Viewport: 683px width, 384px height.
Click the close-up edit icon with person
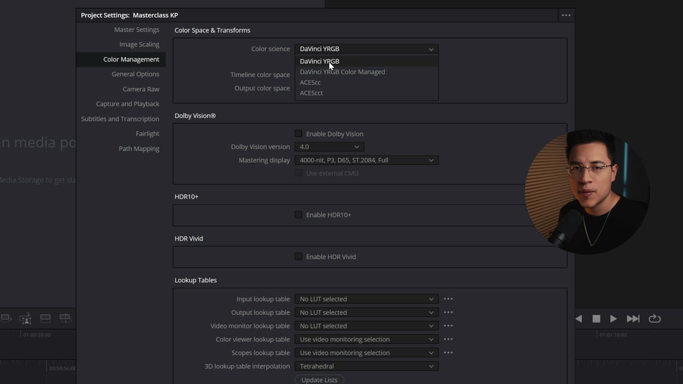pyautogui.click(x=25, y=318)
